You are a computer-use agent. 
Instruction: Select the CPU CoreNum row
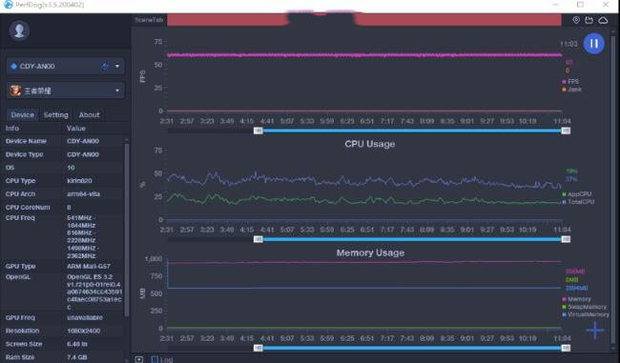pos(63,207)
